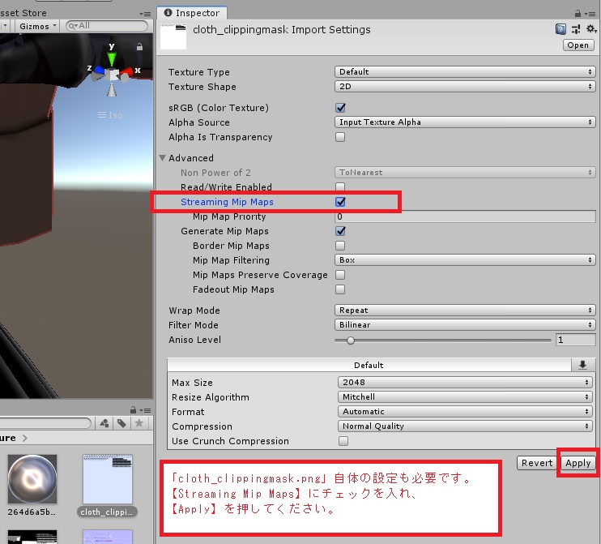Toggle the Inspector panel lock icon
The height and width of the screenshot is (544, 601).
(578, 14)
